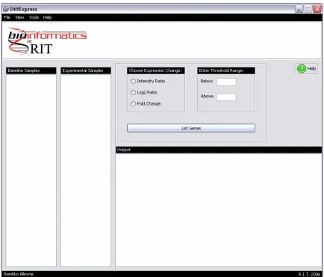Click the R.I.T. 2006 status text
This screenshot has height=277, width=324.
tap(309, 274)
